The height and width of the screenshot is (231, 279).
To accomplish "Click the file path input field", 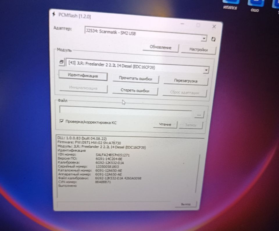I will click(126, 110).
